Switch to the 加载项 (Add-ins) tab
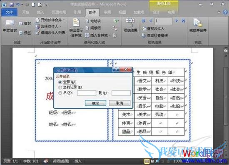 tap(139, 12)
